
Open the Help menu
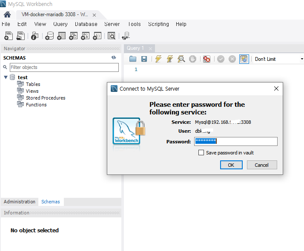181,24
